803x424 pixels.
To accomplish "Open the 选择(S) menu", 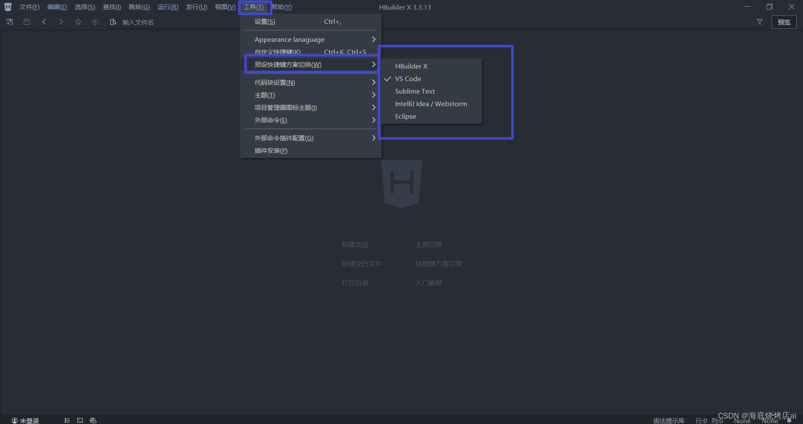I will [x=85, y=7].
